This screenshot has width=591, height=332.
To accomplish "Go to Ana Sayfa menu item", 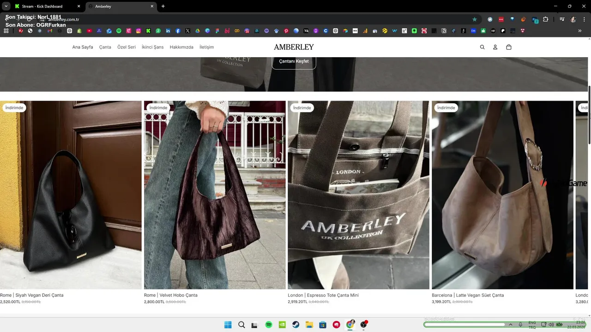I will tap(83, 47).
